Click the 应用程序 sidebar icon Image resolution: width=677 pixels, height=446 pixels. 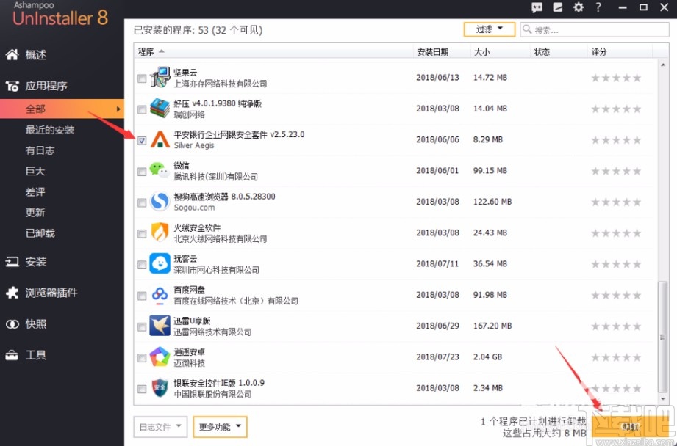(x=12, y=86)
